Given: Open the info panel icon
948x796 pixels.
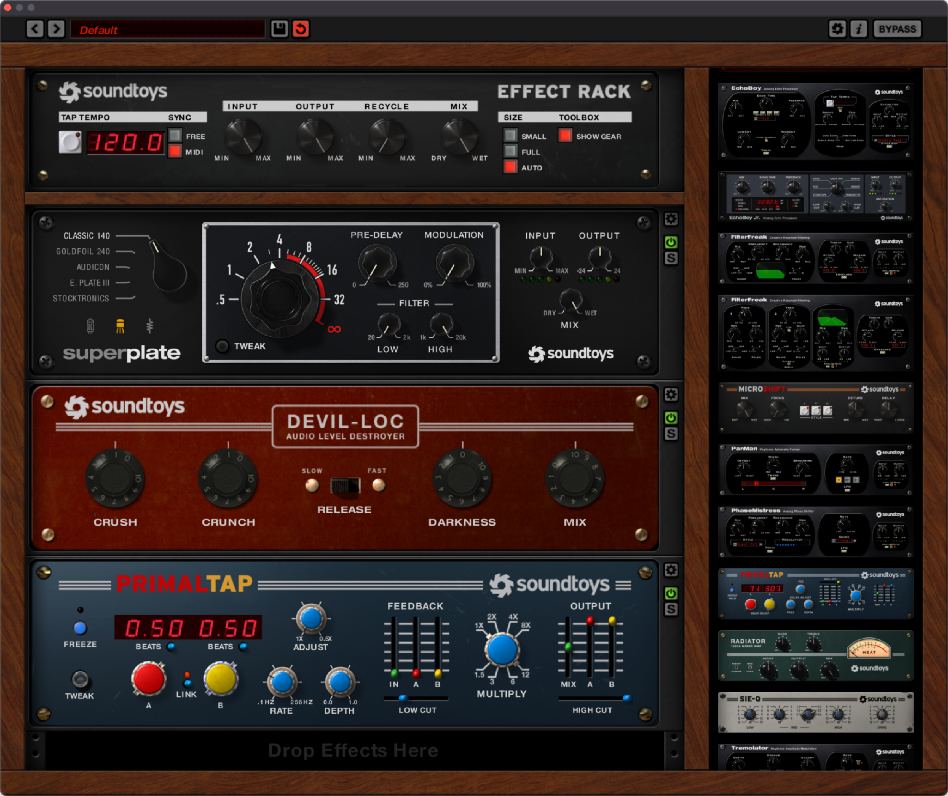Looking at the screenshot, I should coord(860,28).
